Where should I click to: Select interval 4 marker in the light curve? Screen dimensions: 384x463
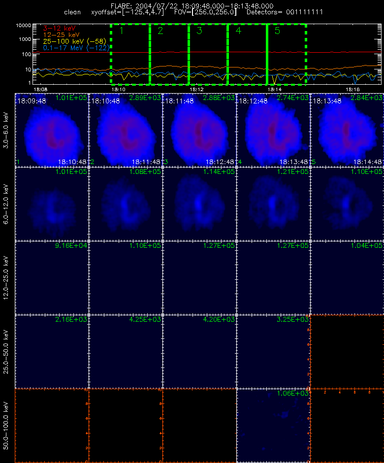tap(238, 31)
